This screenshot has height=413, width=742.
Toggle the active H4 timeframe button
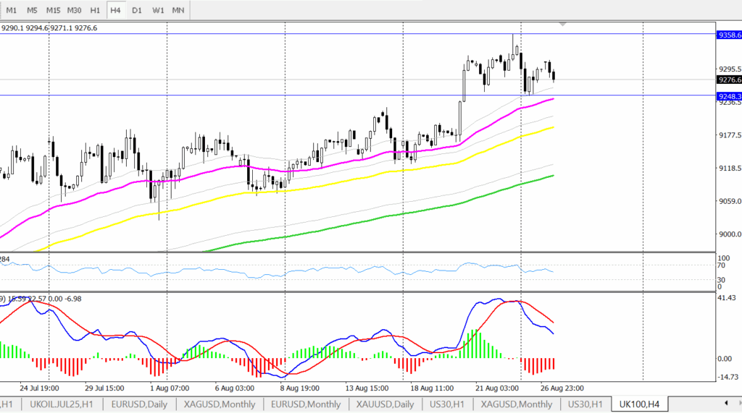pos(116,11)
